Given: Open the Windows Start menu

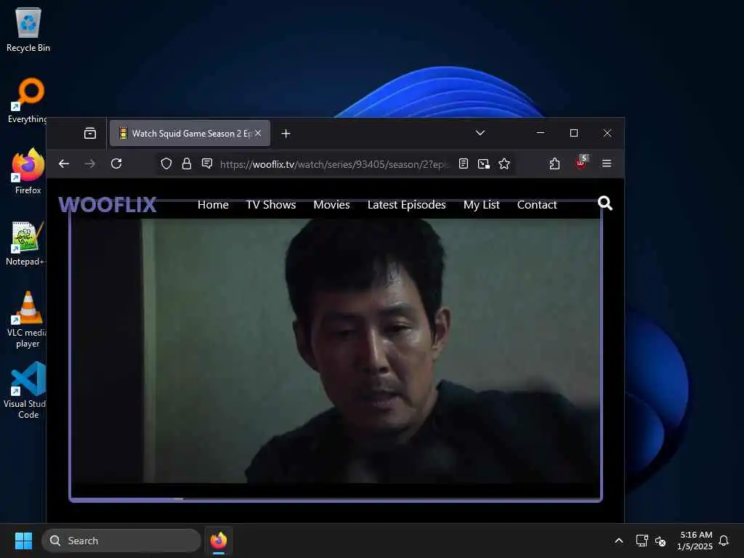Looking at the screenshot, I should tap(23, 541).
